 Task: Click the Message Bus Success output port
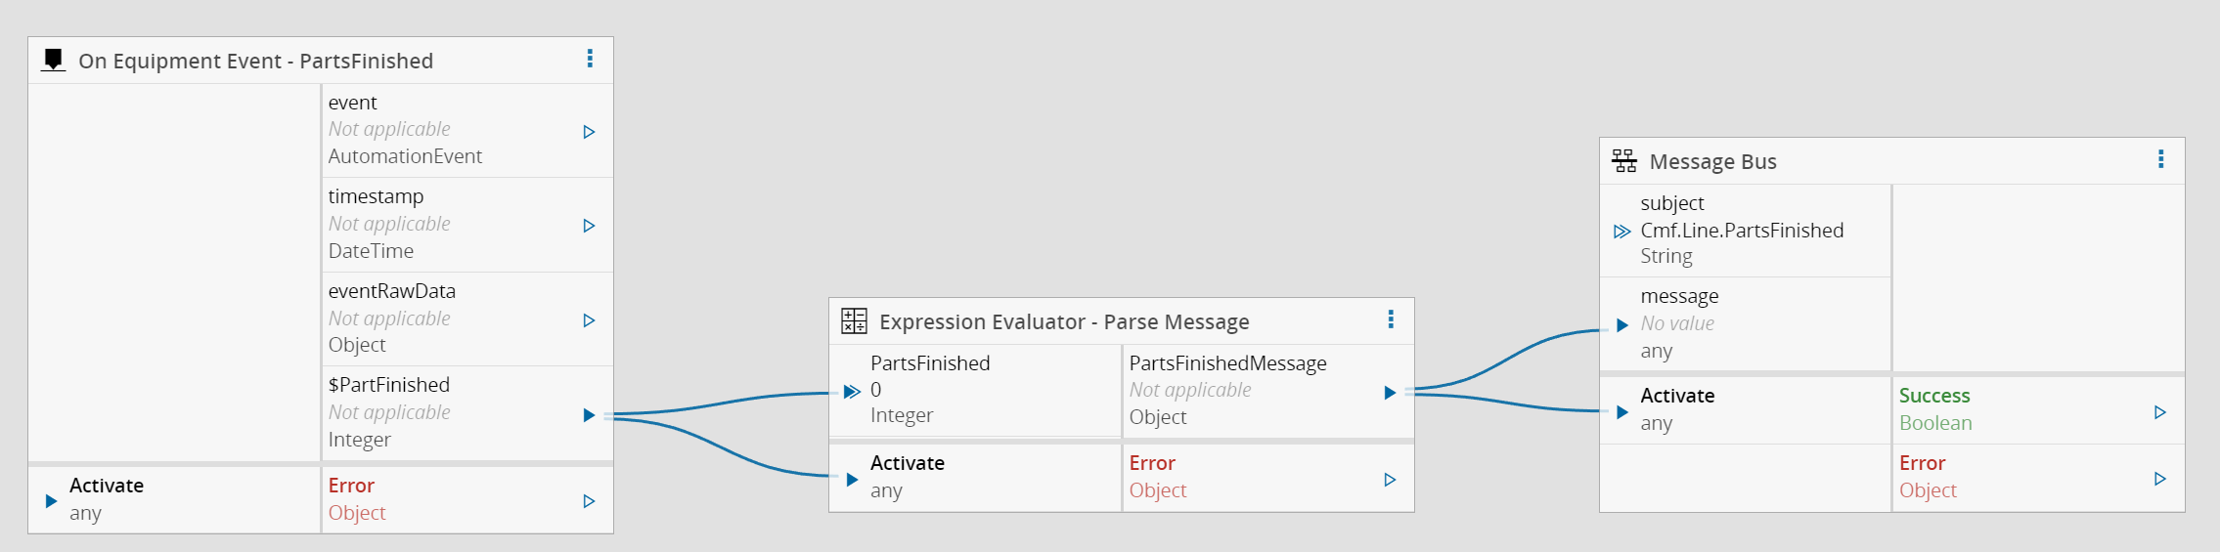click(x=2160, y=412)
